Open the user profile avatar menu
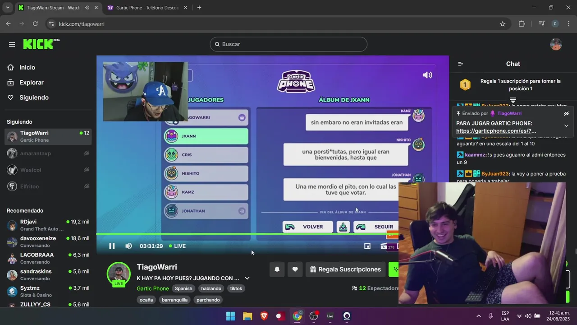This screenshot has height=325, width=577. 556,44
